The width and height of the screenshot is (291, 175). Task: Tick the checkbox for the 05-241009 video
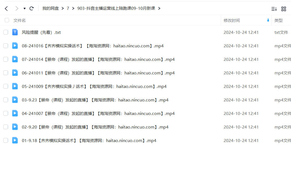coord(6,87)
